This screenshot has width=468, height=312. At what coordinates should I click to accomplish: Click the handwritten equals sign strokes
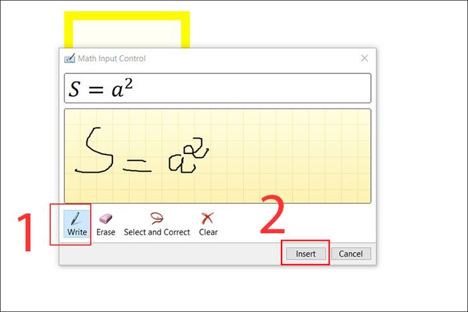pos(137,165)
